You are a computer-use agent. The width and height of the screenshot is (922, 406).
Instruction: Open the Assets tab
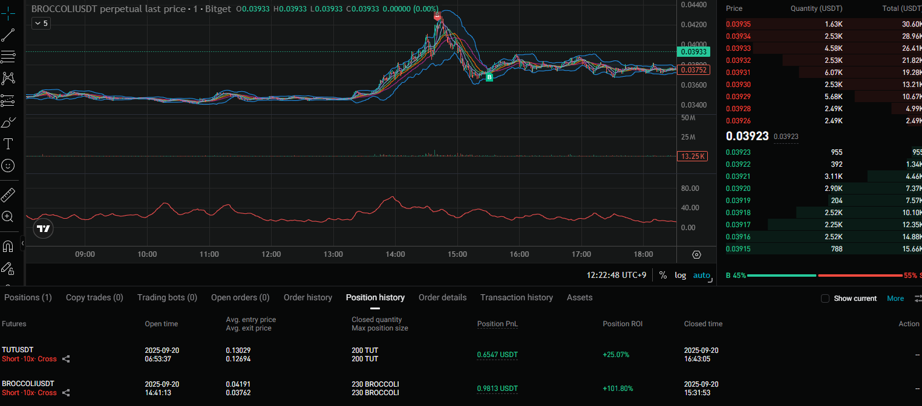click(x=579, y=297)
